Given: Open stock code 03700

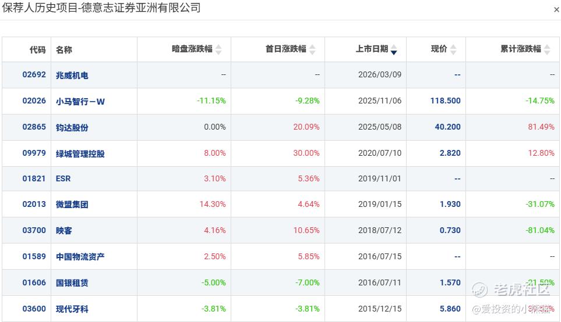Looking at the screenshot, I should [x=34, y=230].
